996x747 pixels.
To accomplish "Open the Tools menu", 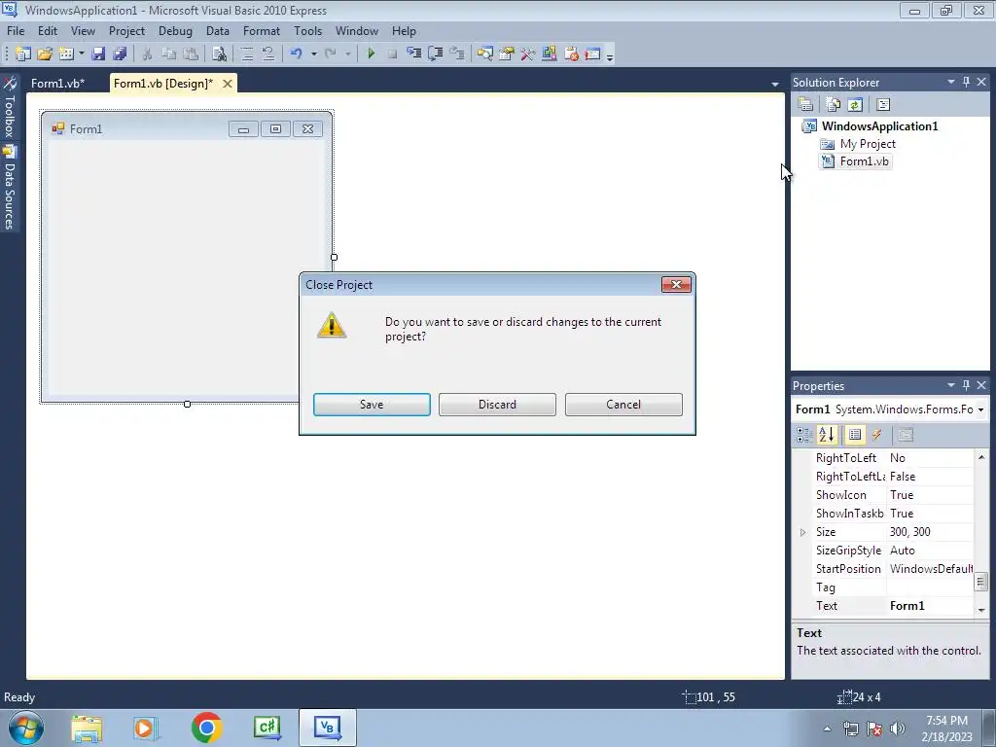I will point(308,30).
